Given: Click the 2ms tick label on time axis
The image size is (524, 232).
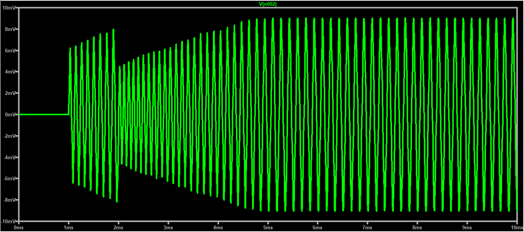Looking at the screenshot, I should [118, 227].
